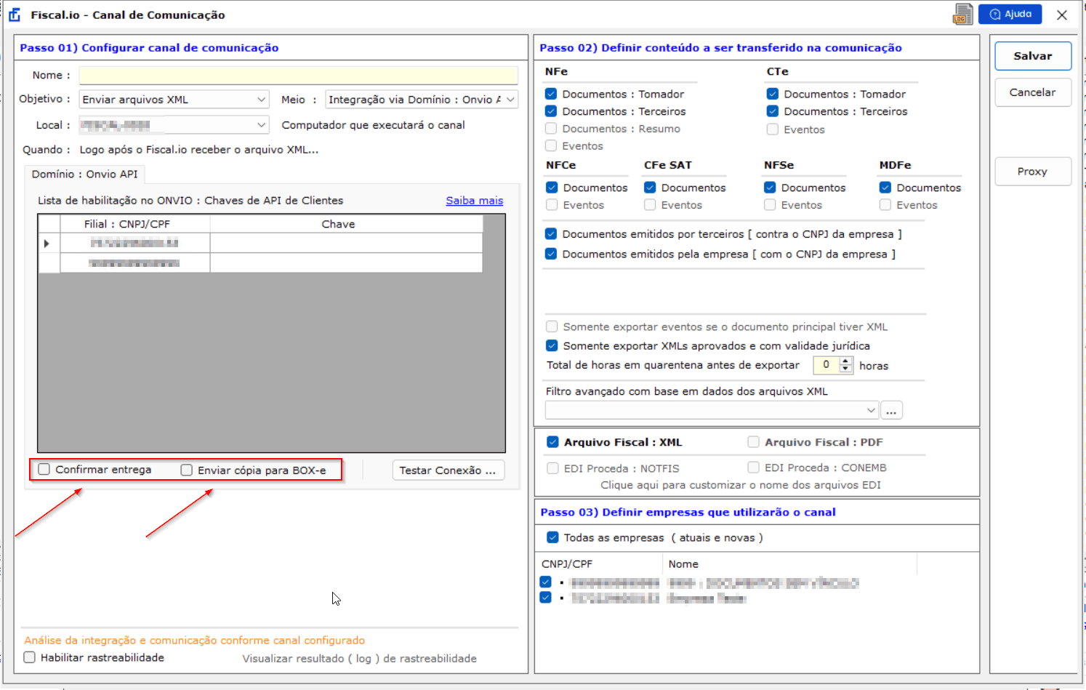Image resolution: width=1086 pixels, height=690 pixels.
Task: Toggle Todas as empresas checkbox
Action: click(x=552, y=537)
